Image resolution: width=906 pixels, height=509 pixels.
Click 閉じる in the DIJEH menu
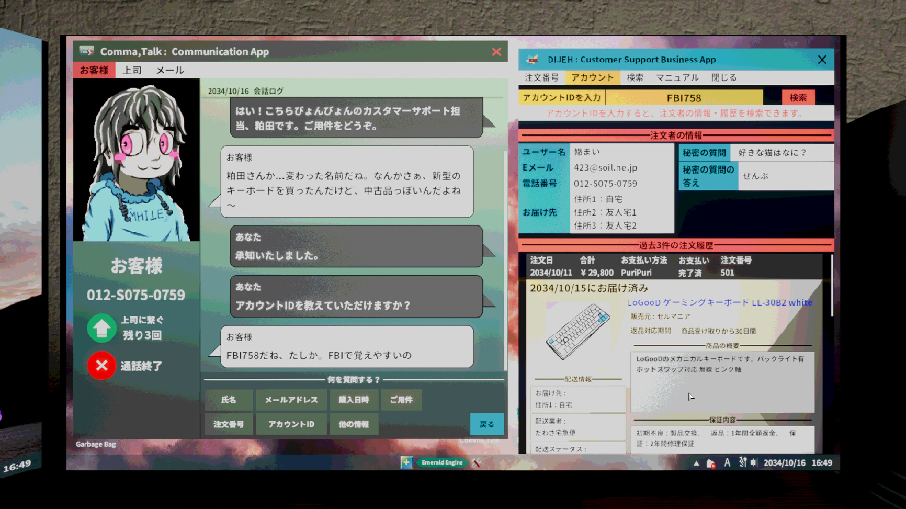click(723, 78)
